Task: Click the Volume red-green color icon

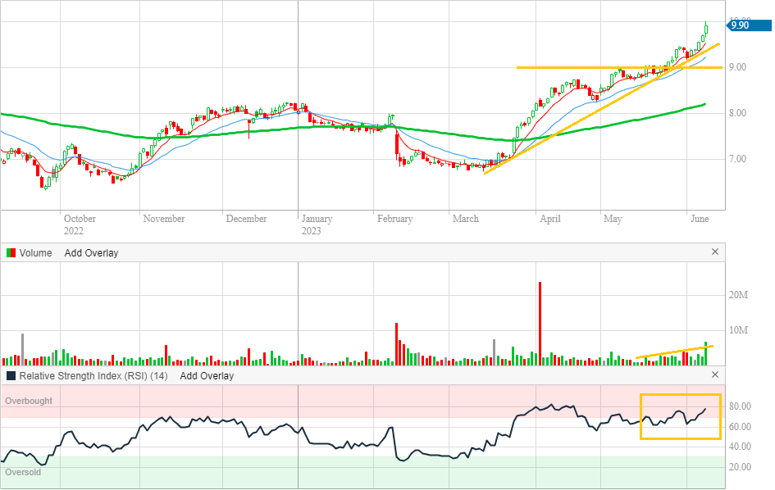Action: pos(11,253)
